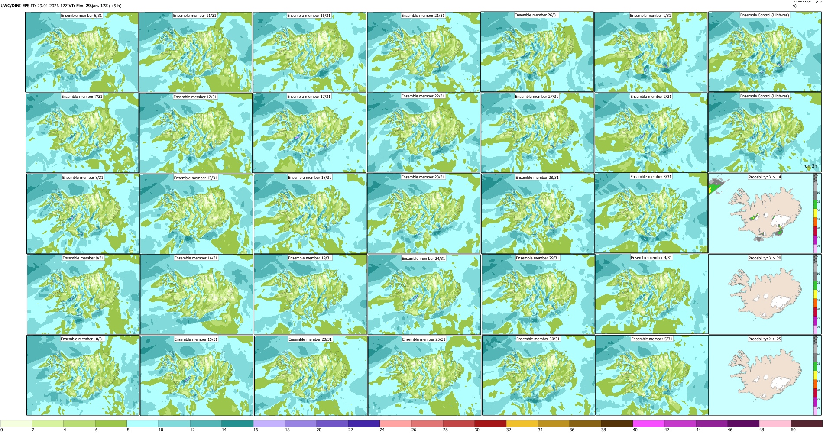823x433 pixels.
Task: Click the Ensemble member 20/31 map
Action: tap(311, 376)
